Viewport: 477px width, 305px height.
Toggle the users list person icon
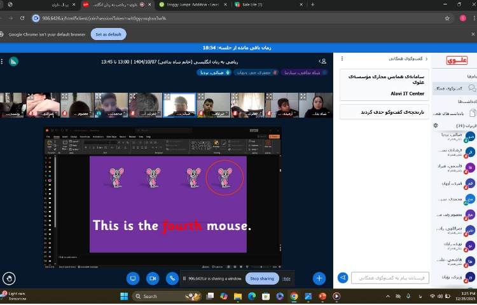click(x=323, y=61)
